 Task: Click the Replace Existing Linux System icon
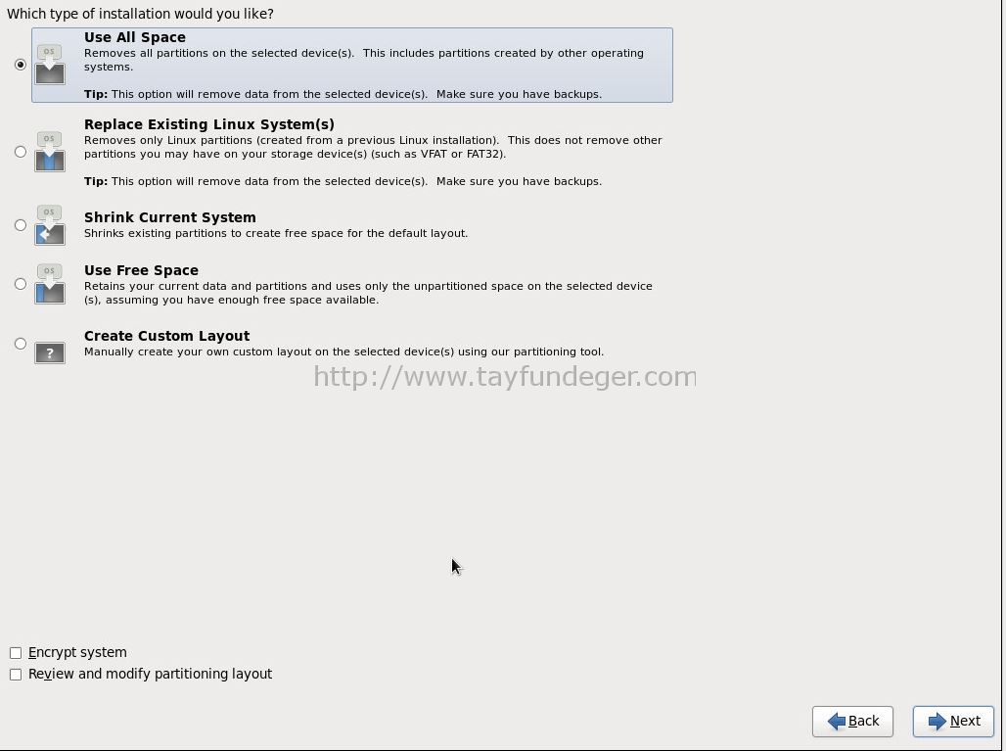[x=49, y=152]
